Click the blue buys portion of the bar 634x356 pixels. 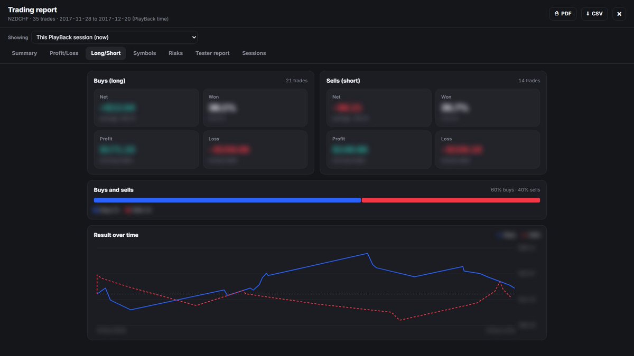227,200
